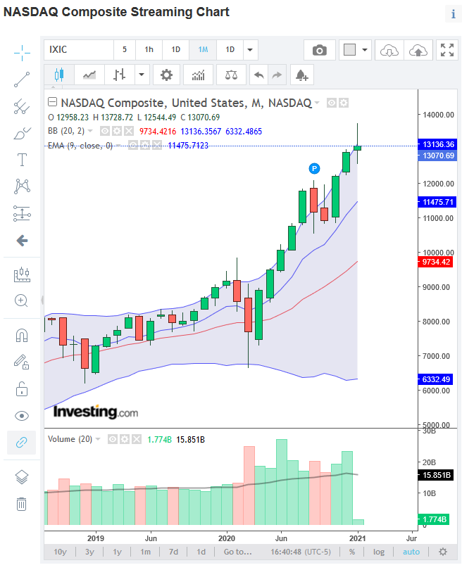Click the IXIC symbol input field
Screen dimensions: 462x570
coord(77,50)
